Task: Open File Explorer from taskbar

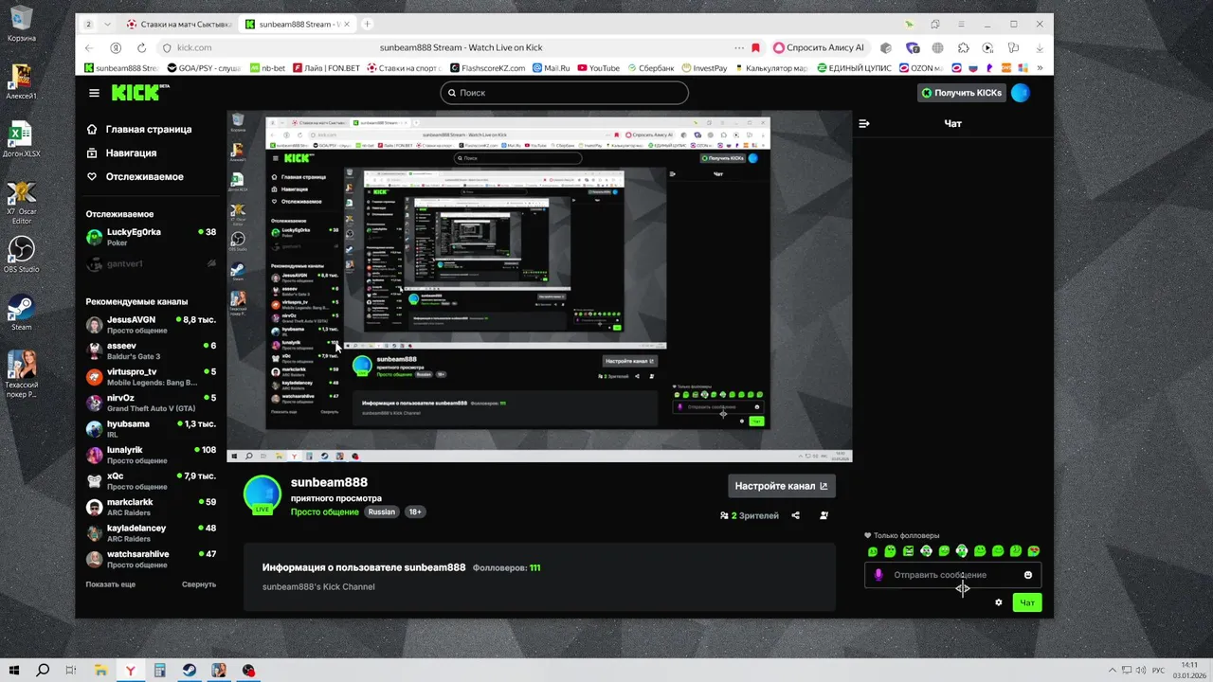Action: pyautogui.click(x=100, y=671)
